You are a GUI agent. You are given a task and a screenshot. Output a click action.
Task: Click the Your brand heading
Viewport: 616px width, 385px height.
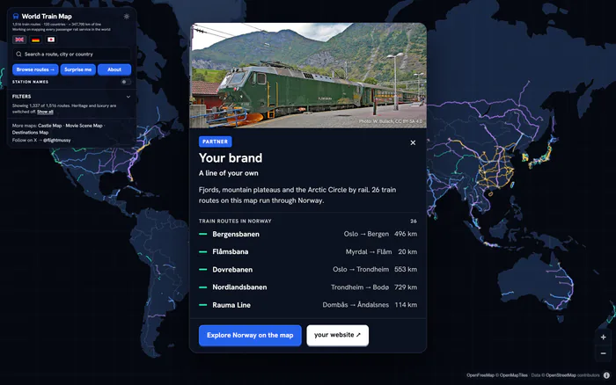click(x=231, y=157)
